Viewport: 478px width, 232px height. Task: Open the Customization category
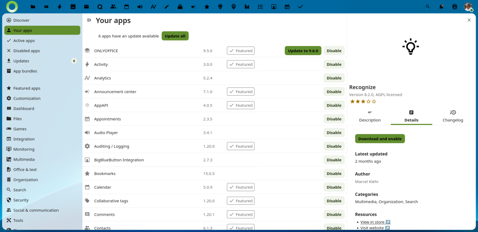click(x=42, y=99)
